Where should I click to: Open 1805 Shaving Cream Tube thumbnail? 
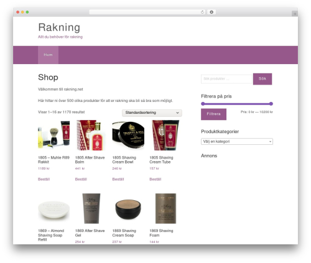click(165, 135)
